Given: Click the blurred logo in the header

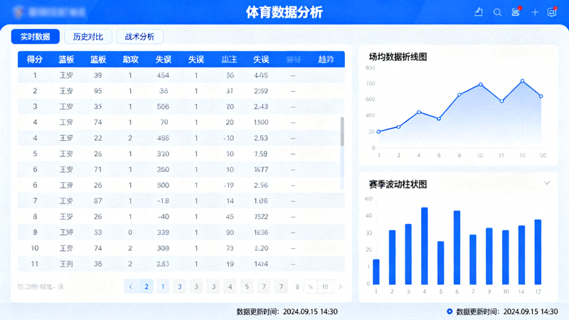Looking at the screenshot, I should click(x=50, y=12).
